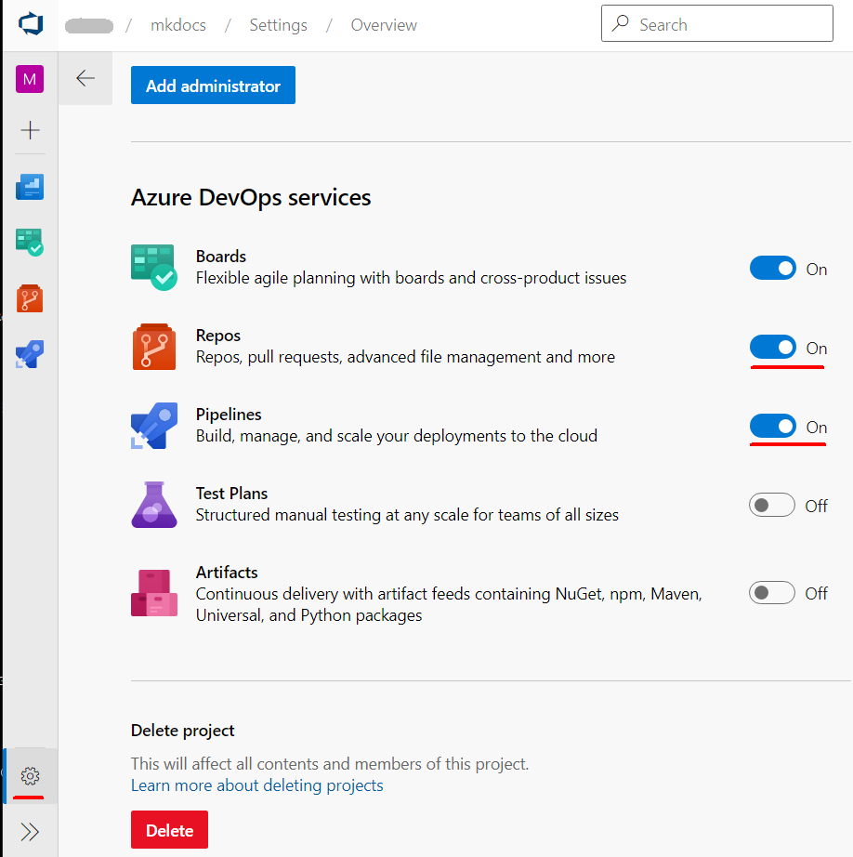Open Learn more about deleting projects link

[256, 785]
